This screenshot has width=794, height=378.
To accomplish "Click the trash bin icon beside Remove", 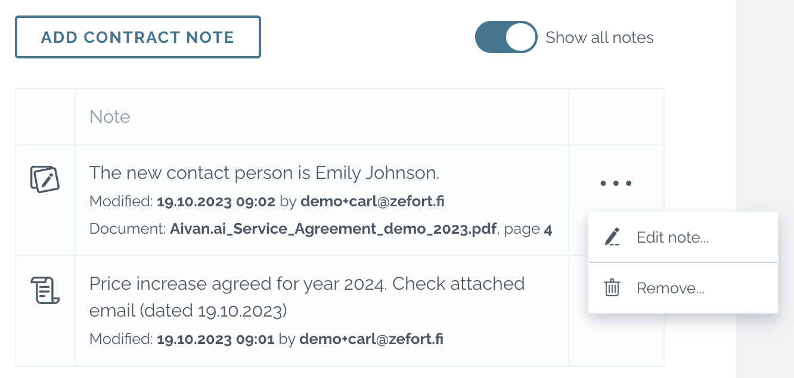I will pos(612,288).
